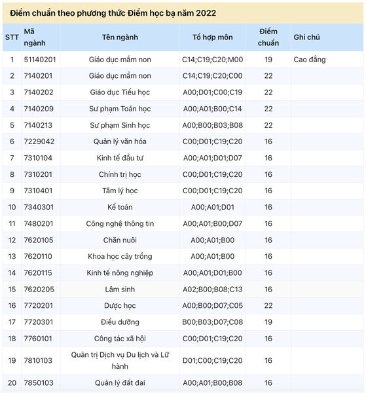
Task: Click major code 51140201
Action: [40, 60]
